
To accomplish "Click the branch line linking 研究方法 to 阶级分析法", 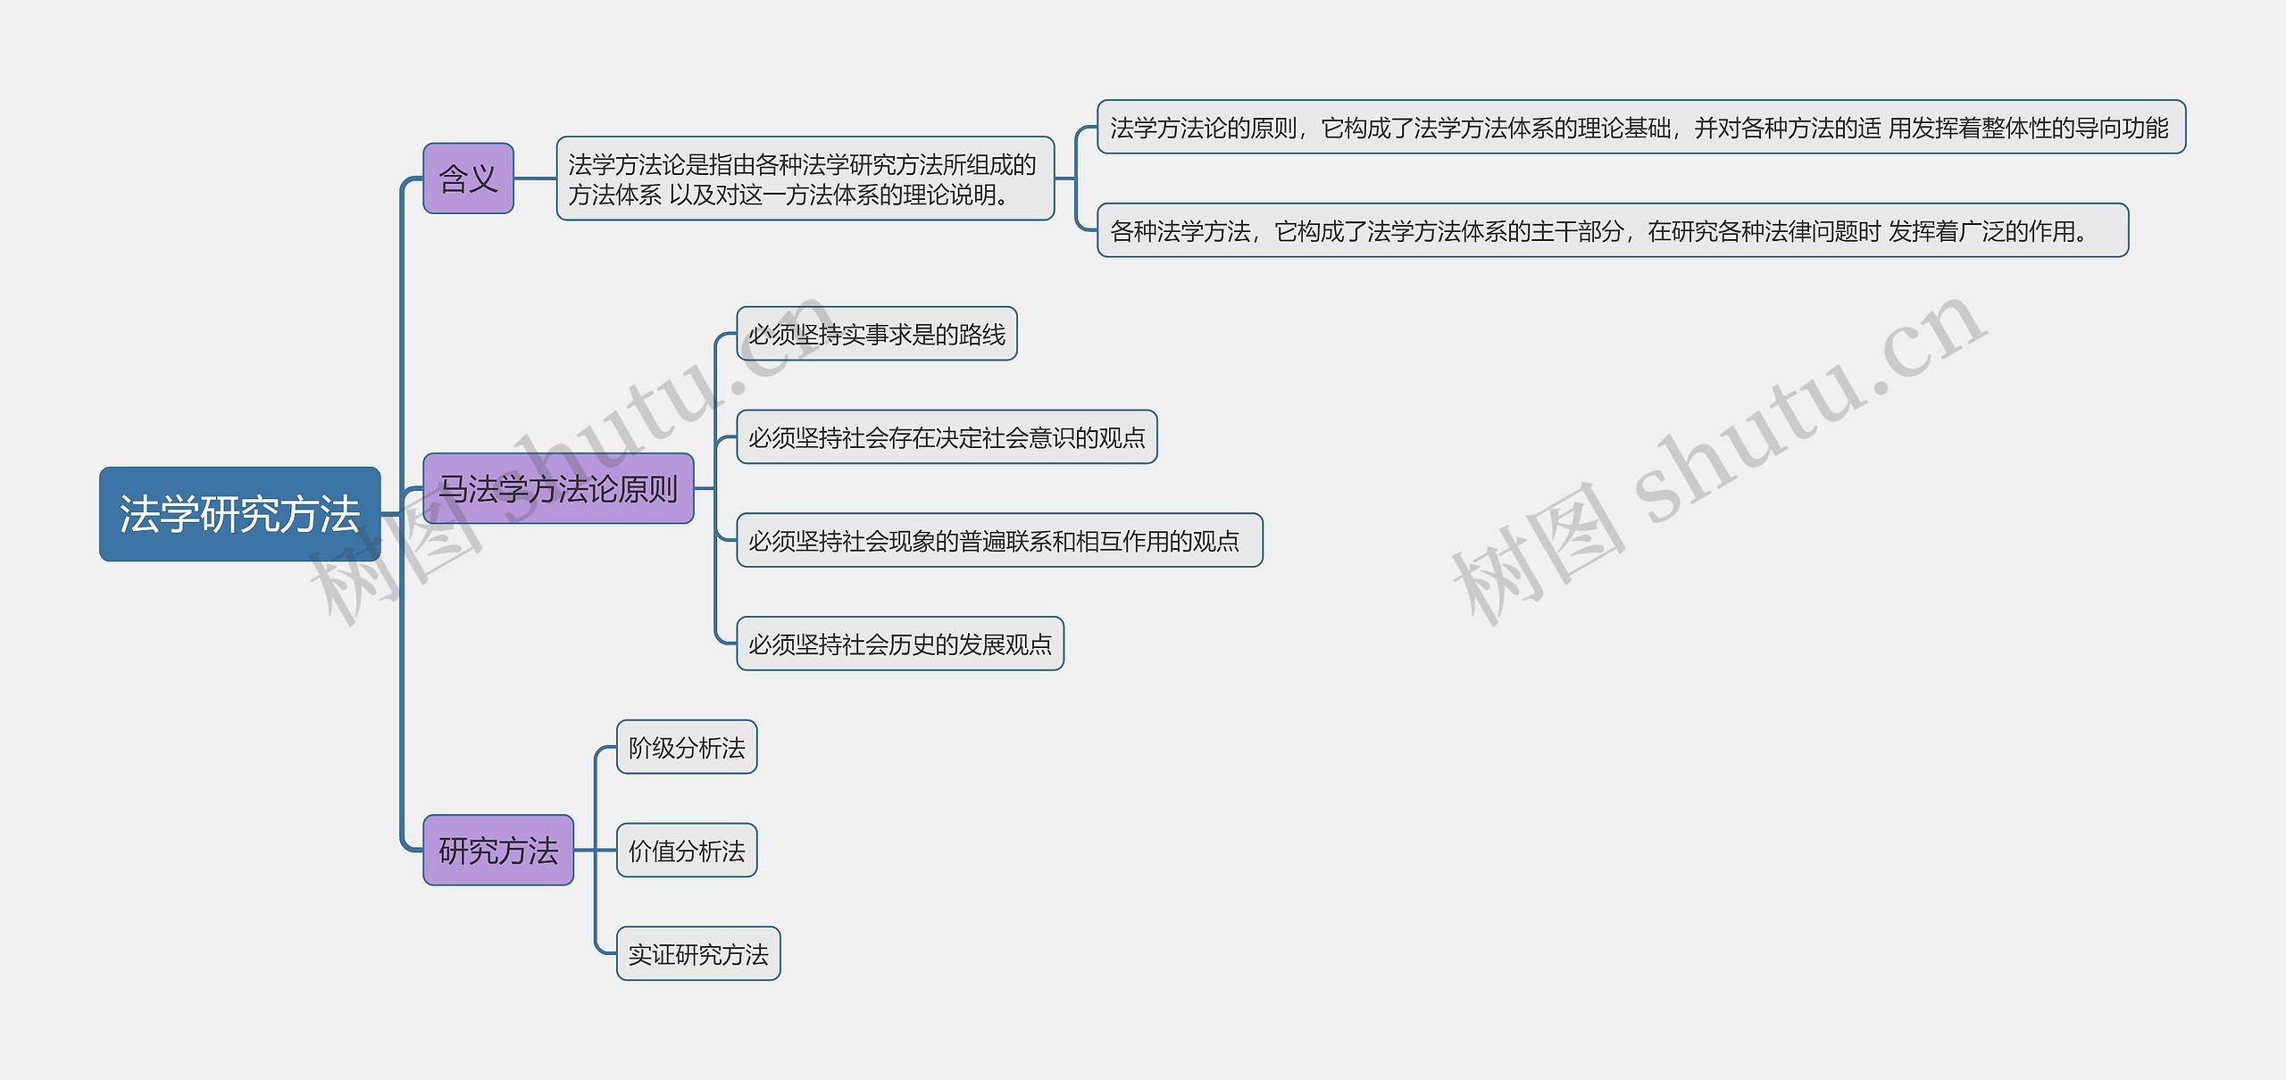I will pos(597,794).
